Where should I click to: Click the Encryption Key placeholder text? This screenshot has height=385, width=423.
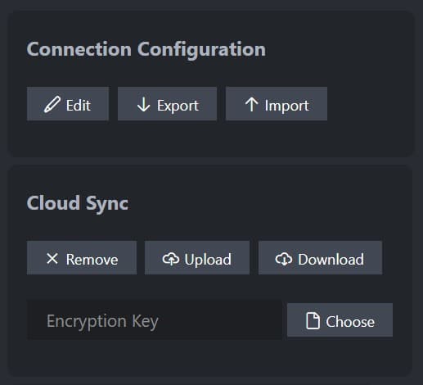[102, 321]
